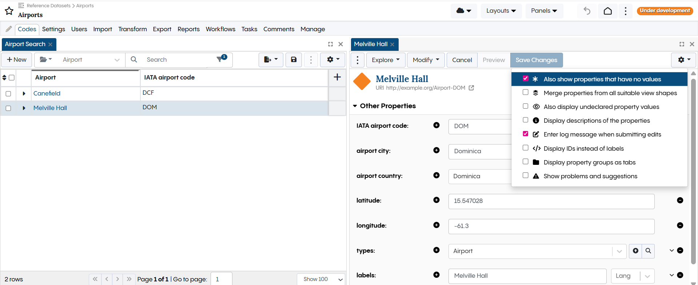Click the favorite star icon beside Airports

pos(9,11)
